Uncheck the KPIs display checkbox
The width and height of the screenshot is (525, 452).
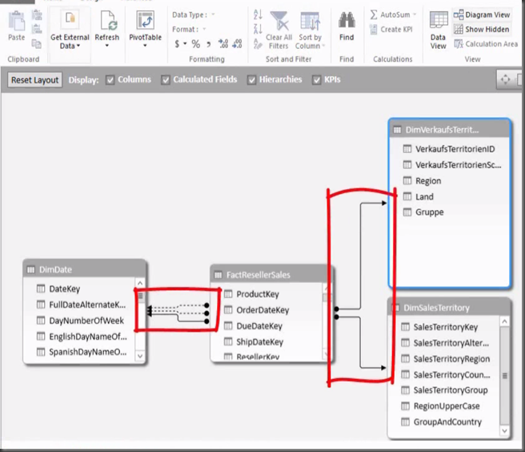point(316,80)
